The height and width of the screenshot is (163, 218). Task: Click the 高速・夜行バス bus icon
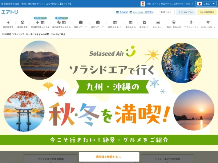tap(174, 22)
